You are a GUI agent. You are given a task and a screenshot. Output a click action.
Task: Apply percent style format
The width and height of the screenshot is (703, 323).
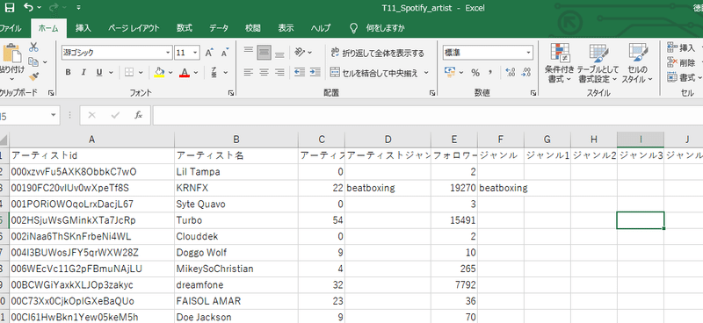click(475, 72)
